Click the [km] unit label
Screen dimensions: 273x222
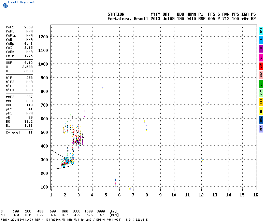(x=113, y=211)
